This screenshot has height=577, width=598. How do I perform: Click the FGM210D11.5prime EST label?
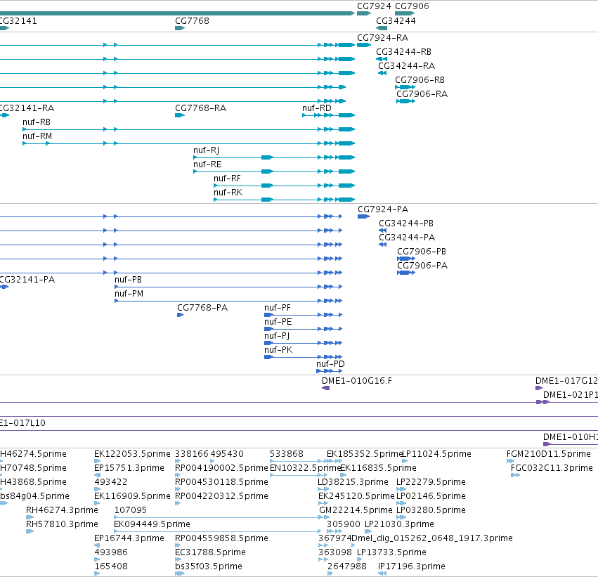pyautogui.click(x=548, y=454)
